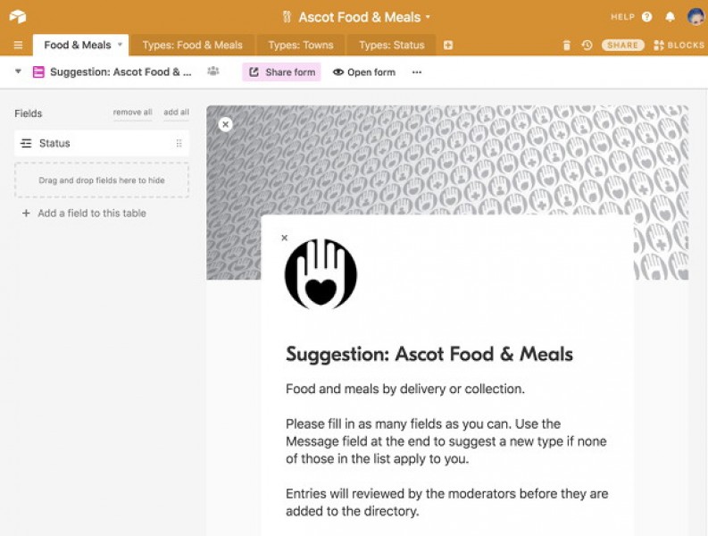Add a new table with plus icon
Viewport: 708px width, 536px height.
pos(448,46)
